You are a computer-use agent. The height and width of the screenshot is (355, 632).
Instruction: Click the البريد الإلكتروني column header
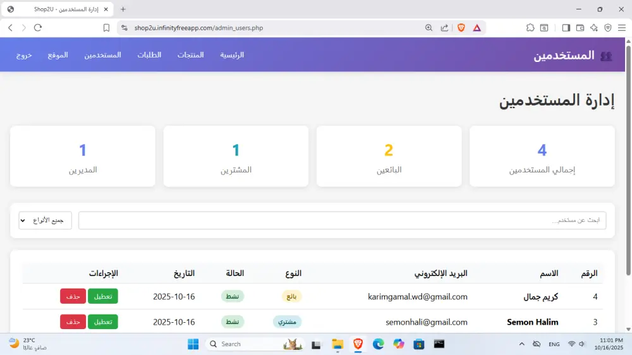[x=441, y=274]
